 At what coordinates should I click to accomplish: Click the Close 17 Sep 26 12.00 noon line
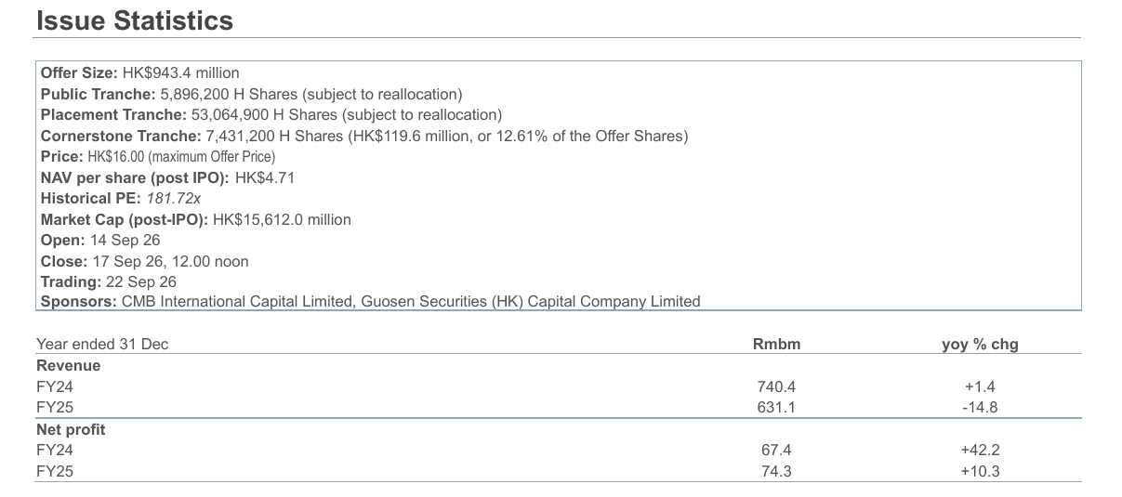[145, 262]
